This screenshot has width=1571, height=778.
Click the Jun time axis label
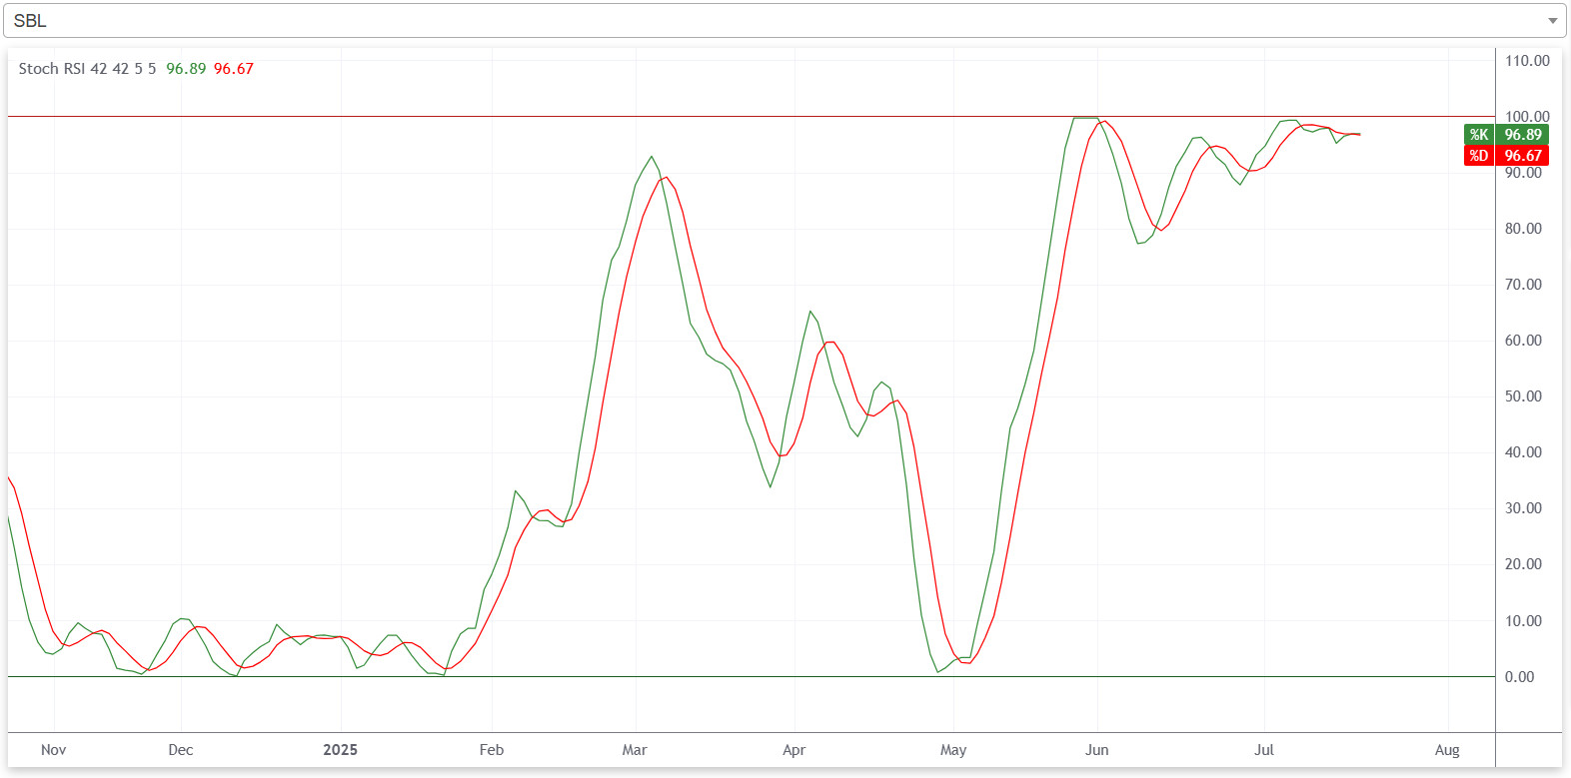click(1097, 750)
